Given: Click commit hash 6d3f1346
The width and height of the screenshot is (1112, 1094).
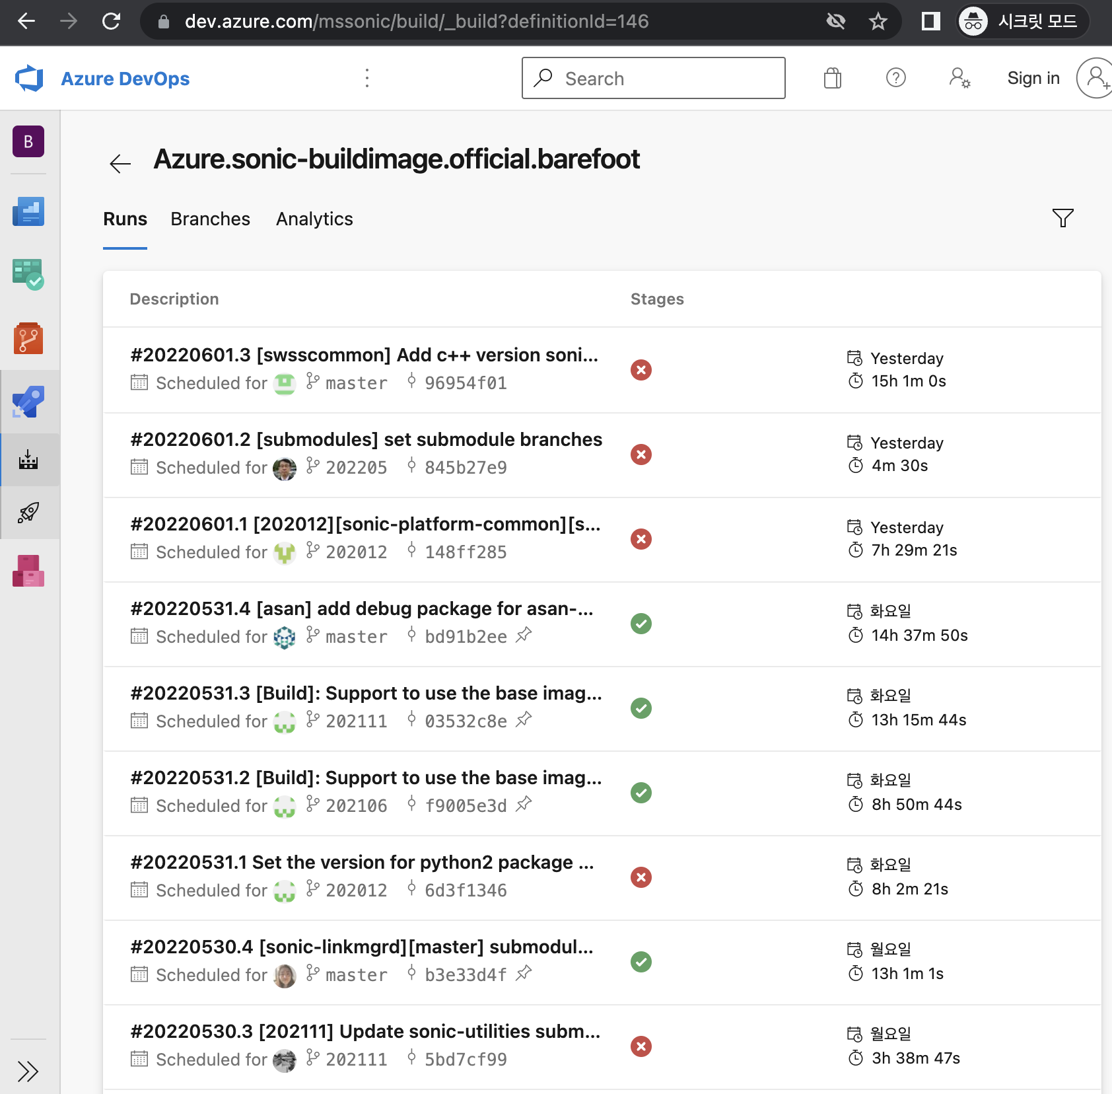Looking at the screenshot, I should pyautogui.click(x=466, y=891).
